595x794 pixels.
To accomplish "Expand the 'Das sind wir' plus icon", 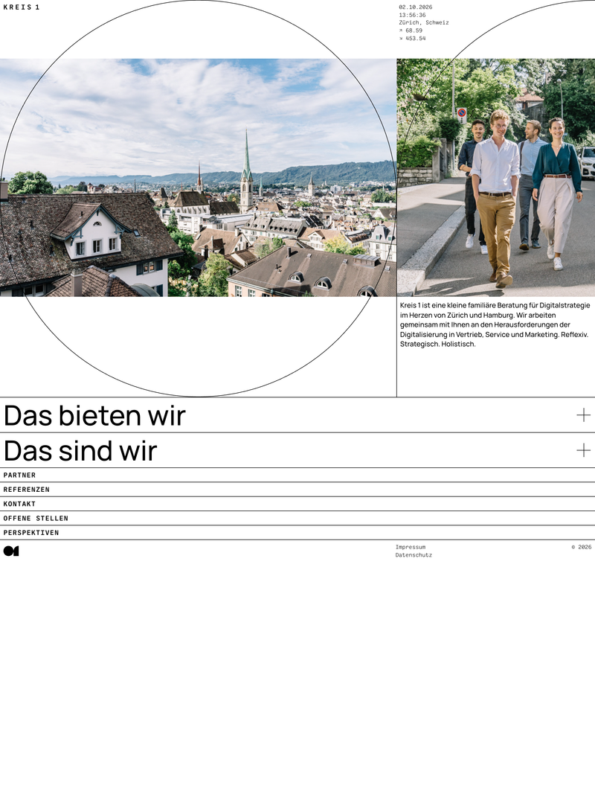I will (x=583, y=450).
